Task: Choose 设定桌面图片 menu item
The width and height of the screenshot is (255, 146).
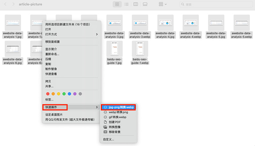Action: point(71,115)
